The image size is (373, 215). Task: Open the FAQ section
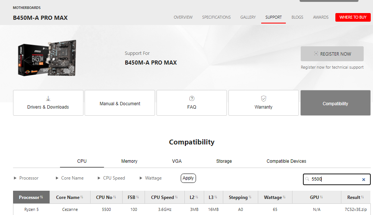click(192, 103)
